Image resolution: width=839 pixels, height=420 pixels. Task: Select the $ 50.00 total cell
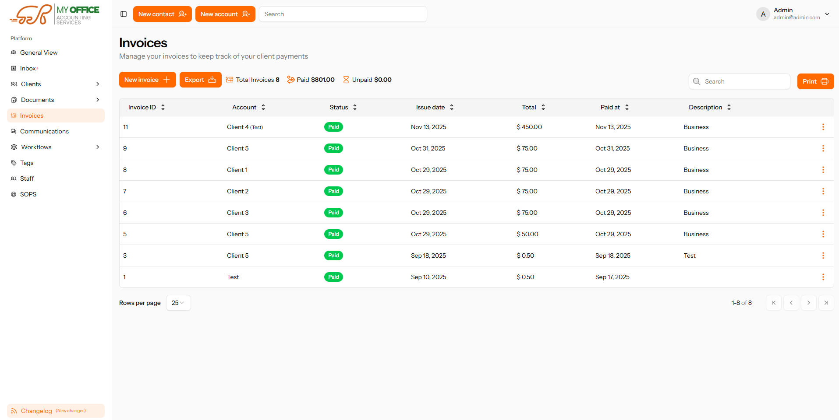(527, 234)
